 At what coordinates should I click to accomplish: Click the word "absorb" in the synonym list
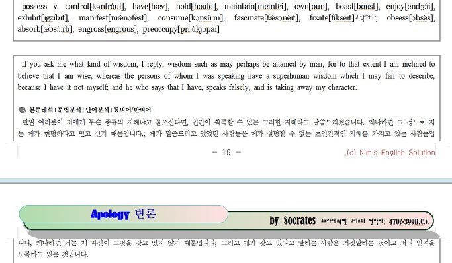[x=29, y=29]
